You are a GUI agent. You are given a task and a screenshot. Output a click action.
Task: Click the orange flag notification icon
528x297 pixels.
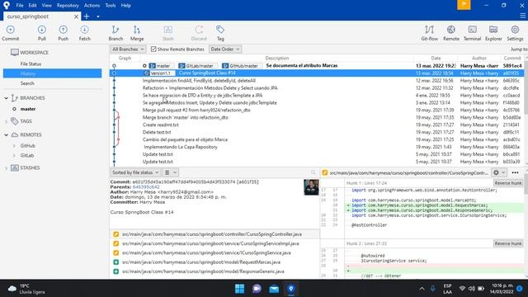pos(464,5)
